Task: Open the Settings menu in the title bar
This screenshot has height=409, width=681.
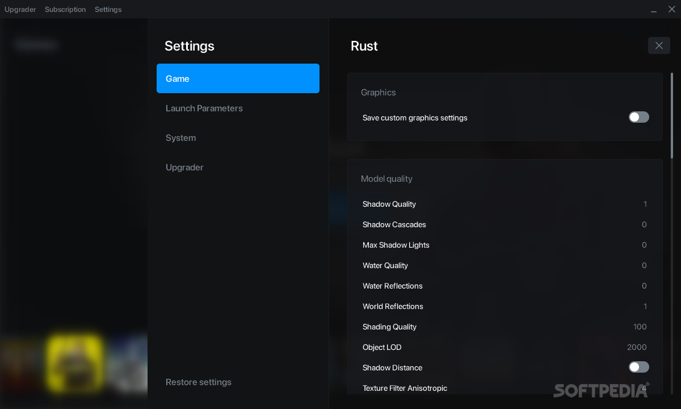Action: 108,9
